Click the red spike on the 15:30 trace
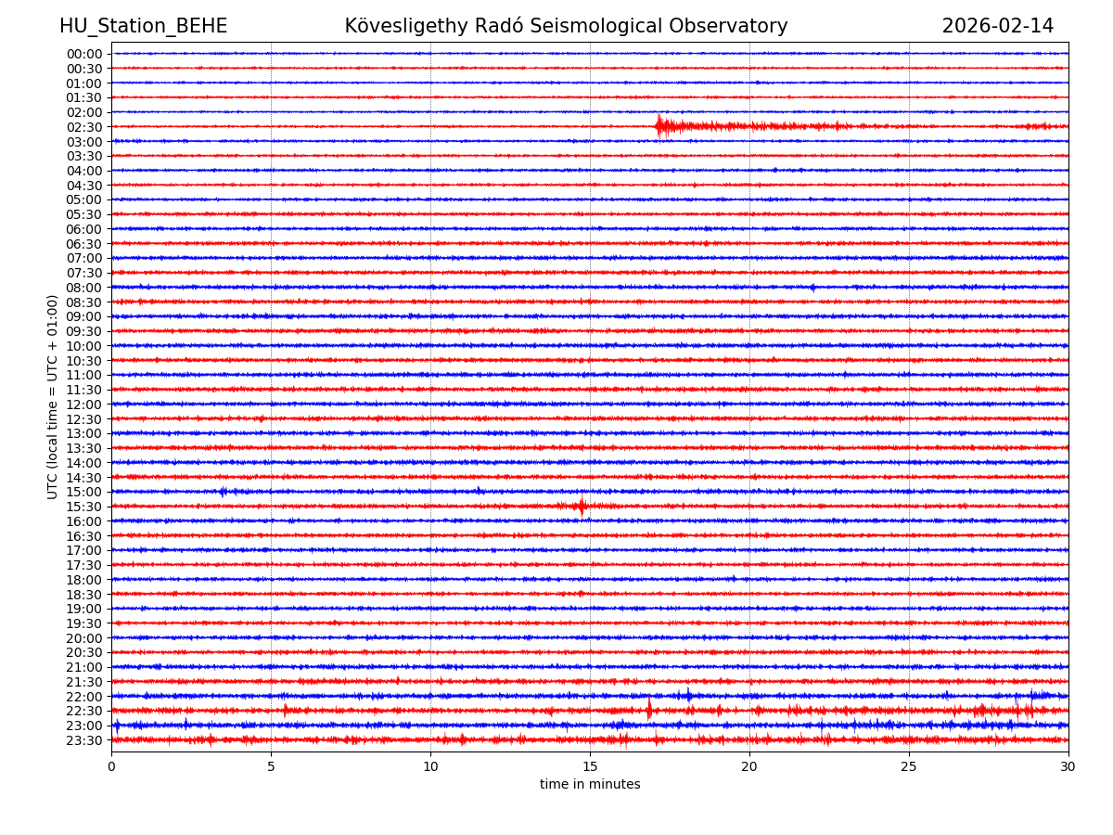 tap(582, 507)
